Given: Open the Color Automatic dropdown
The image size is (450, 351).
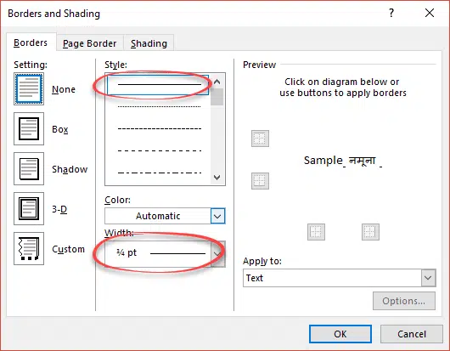Looking at the screenshot, I should [165, 216].
